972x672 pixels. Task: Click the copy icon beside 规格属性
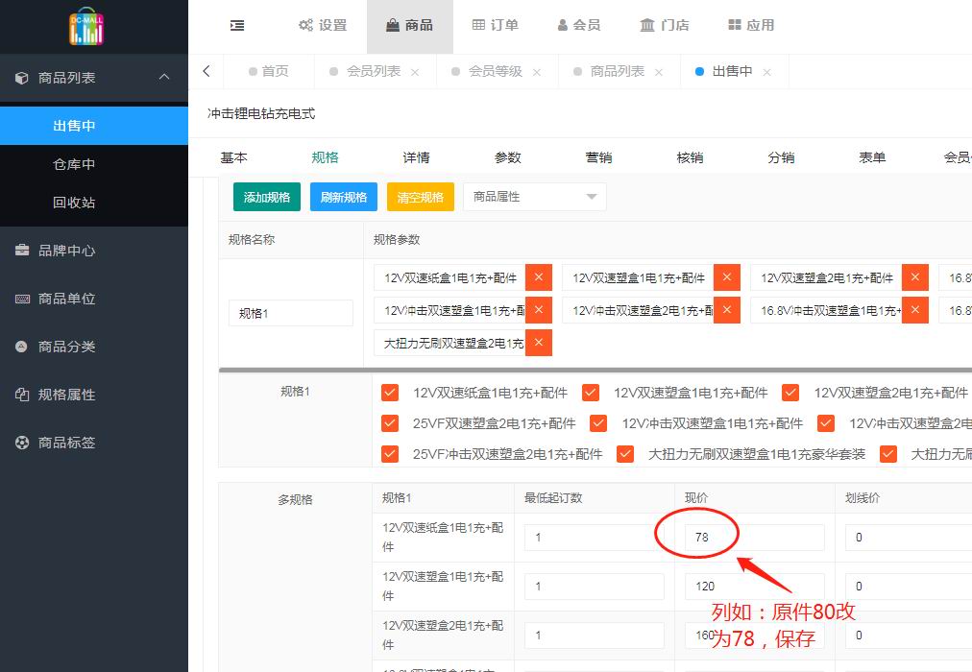pos(22,395)
